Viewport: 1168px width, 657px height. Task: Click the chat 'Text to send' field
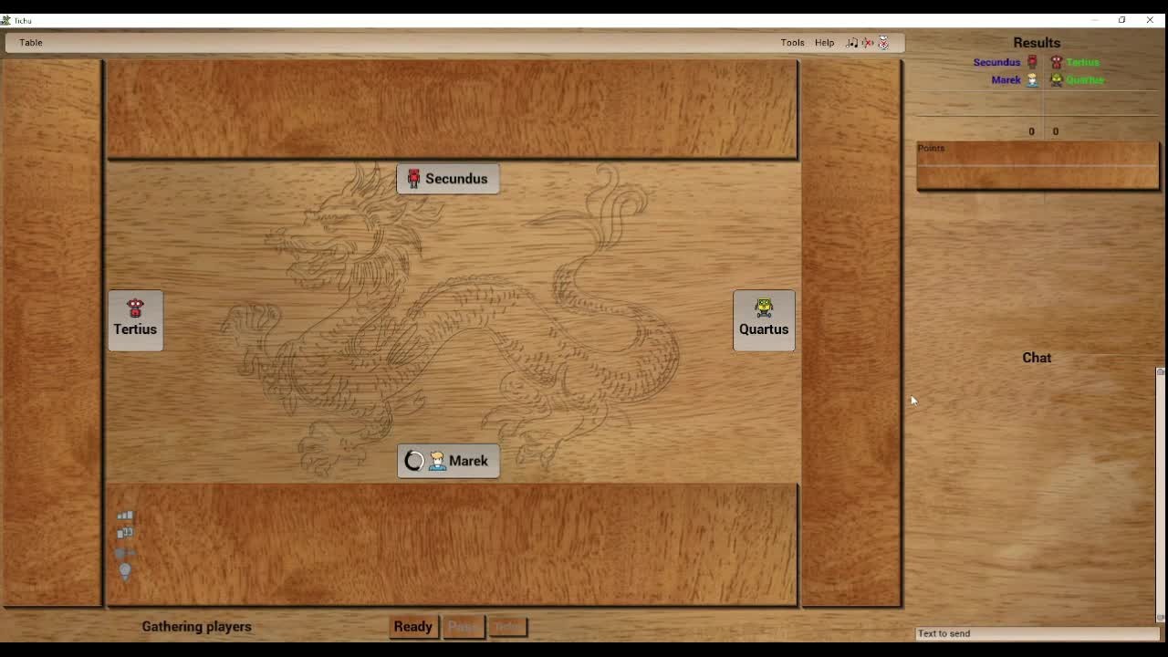pyautogui.click(x=1037, y=633)
